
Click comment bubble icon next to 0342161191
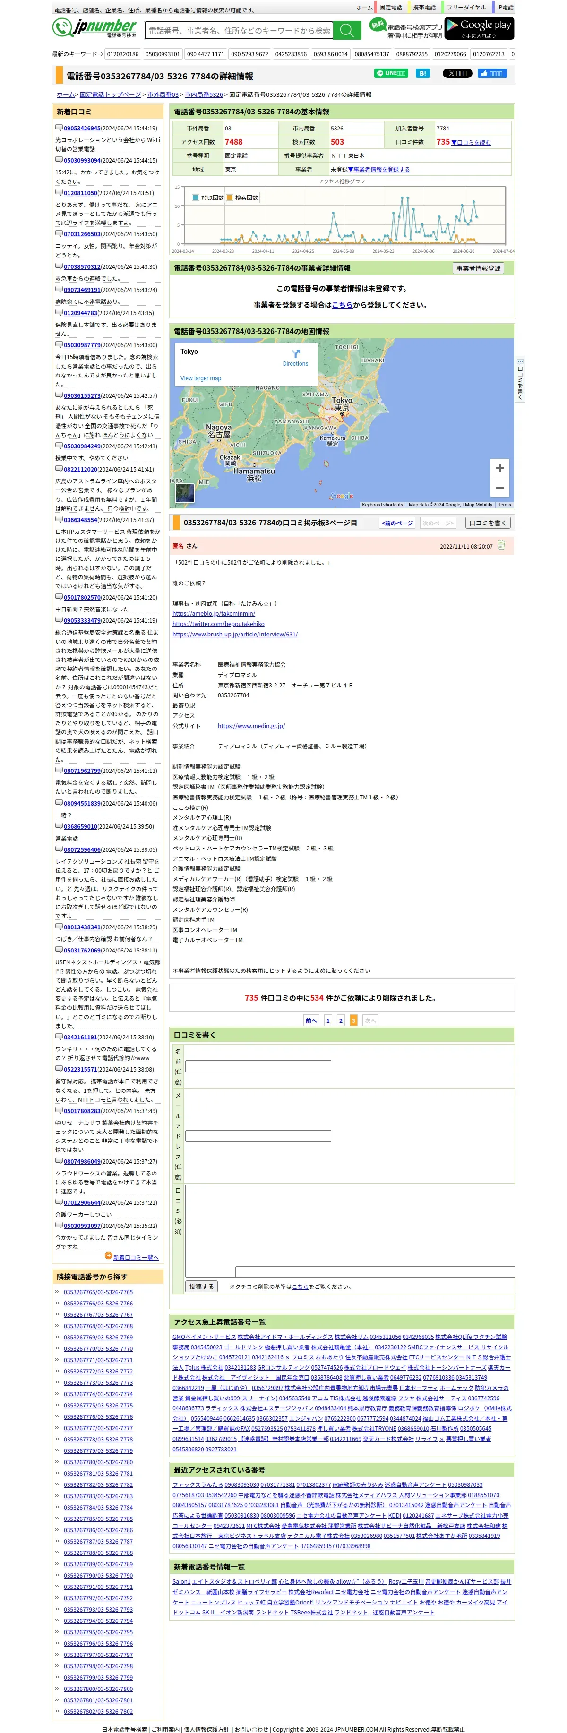(59, 1037)
